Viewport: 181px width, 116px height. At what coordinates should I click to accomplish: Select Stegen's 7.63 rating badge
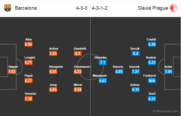coord(12,71)
